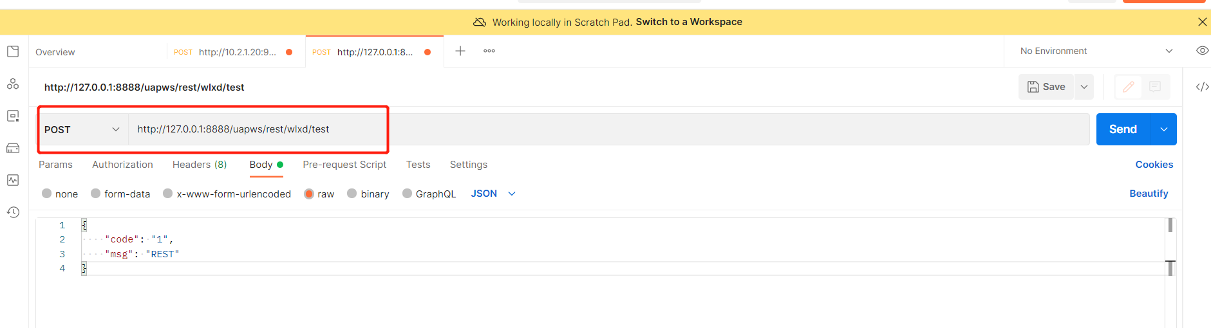Open the HTTP method POST dropdown

[x=82, y=129]
